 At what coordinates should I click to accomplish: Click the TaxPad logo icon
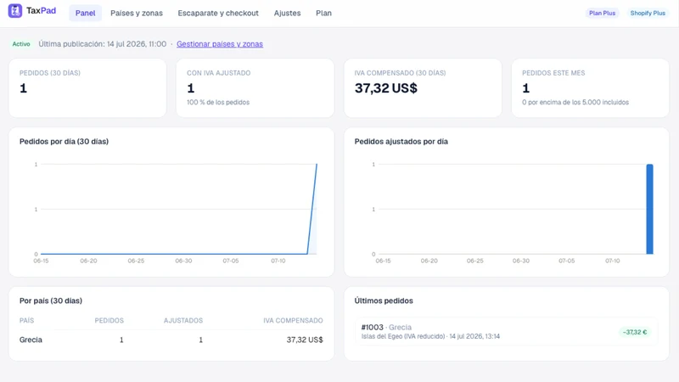pos(15,11)
